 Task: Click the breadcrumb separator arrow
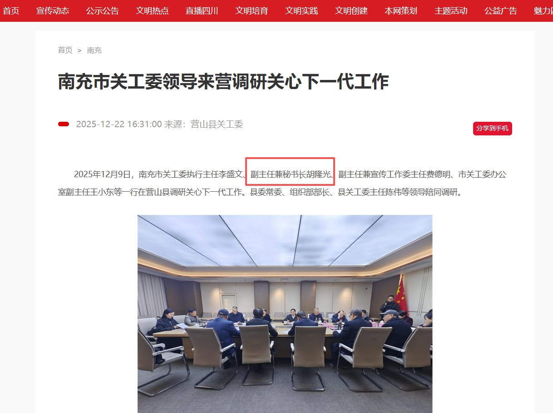[79, 50]
